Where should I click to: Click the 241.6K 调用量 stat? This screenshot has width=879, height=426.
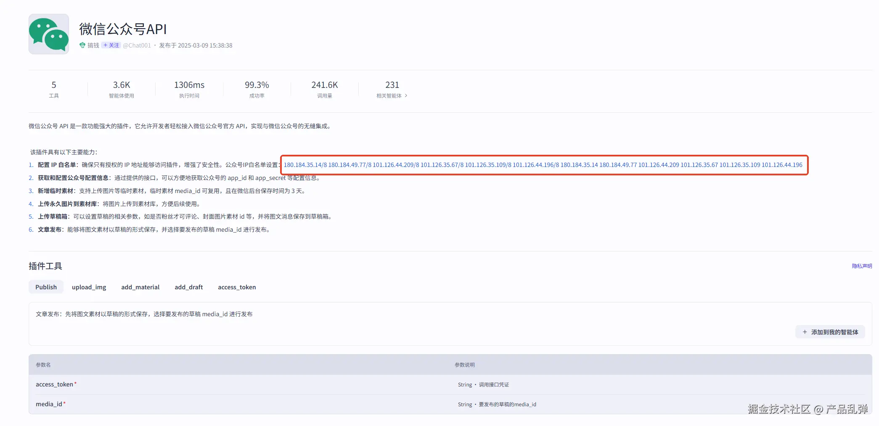tap(325, 90)
